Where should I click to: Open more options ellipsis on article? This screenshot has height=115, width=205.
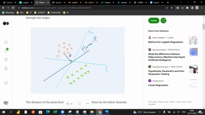pyautogui.click(x=87, y=103)
